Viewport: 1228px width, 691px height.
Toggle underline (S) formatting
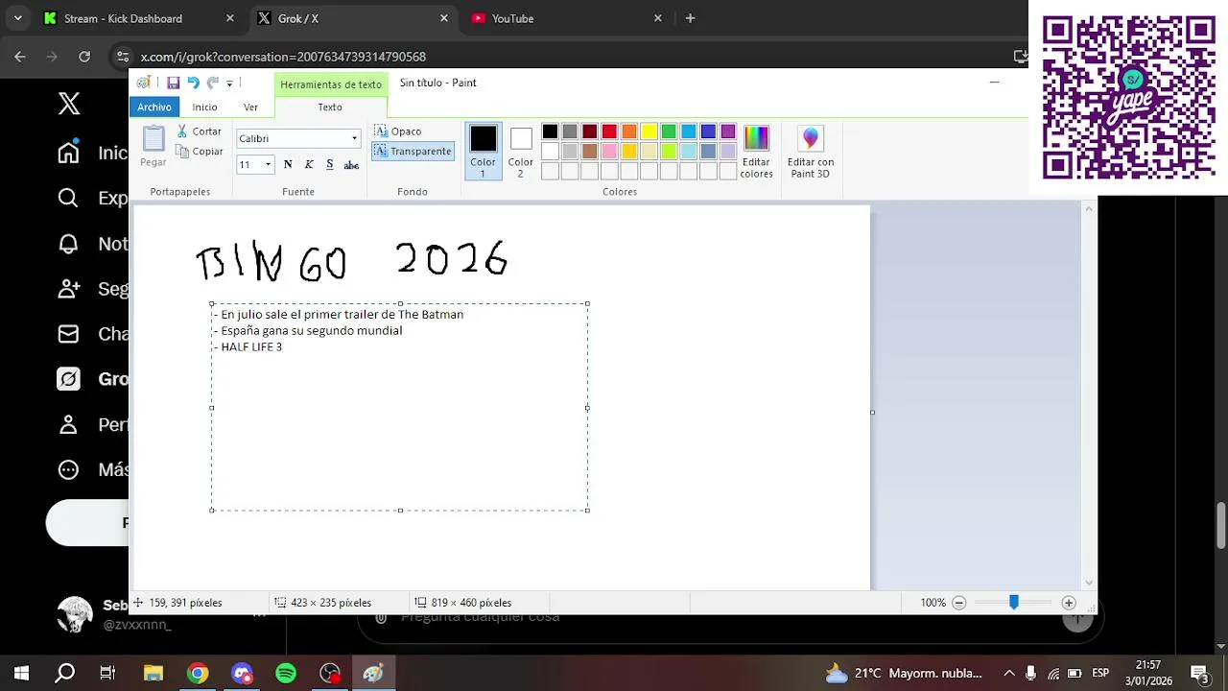click(330, 165)
